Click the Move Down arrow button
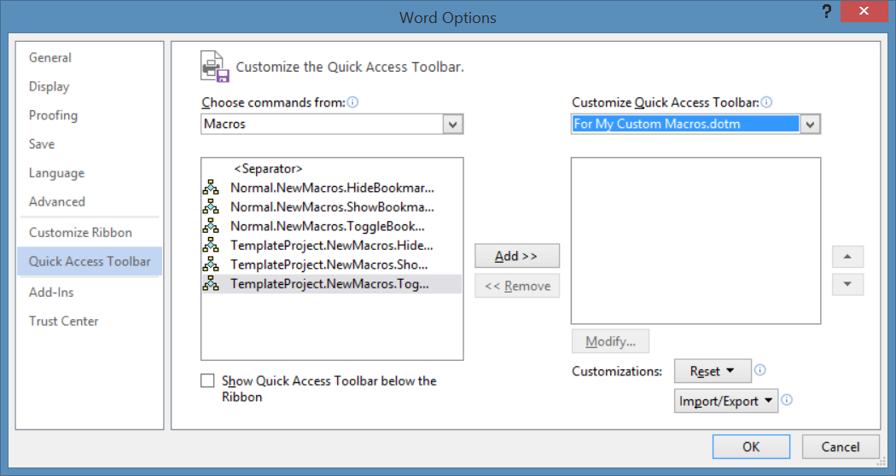This screenshot has height=476, width=896. pyautogui.click(x=847, y=285)
